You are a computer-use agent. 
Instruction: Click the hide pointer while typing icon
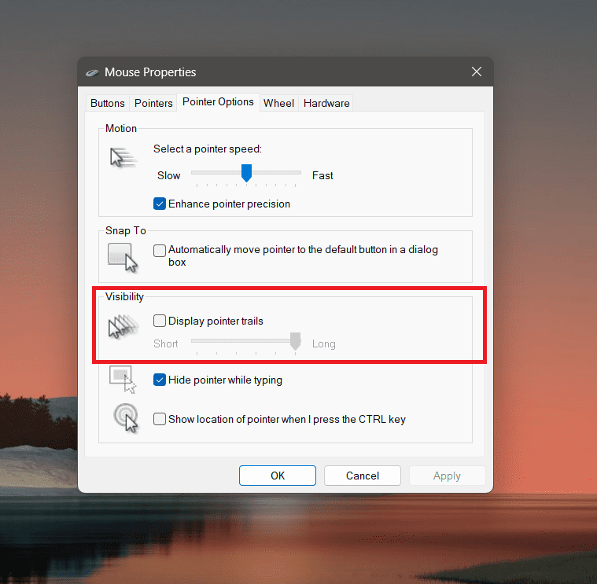click(x=123, y=380)
